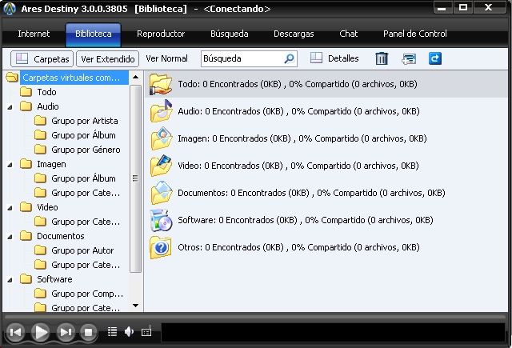Open the playlist icon in the player bar
The height and width of the screenshot is (348, 512).
112,332
